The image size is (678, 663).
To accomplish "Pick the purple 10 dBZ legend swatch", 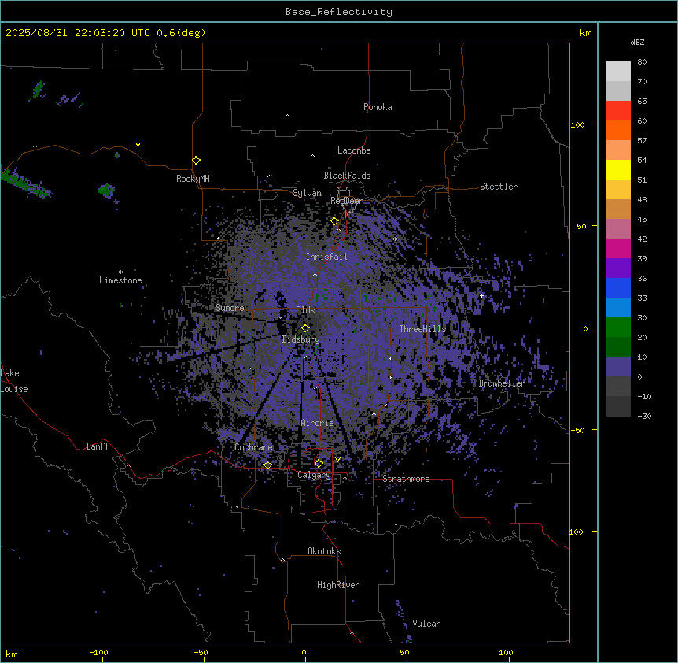I will coord(618,367).
